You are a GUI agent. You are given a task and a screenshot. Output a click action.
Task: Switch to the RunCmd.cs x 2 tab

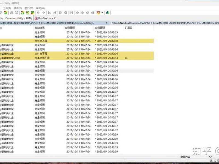point(45,18)
